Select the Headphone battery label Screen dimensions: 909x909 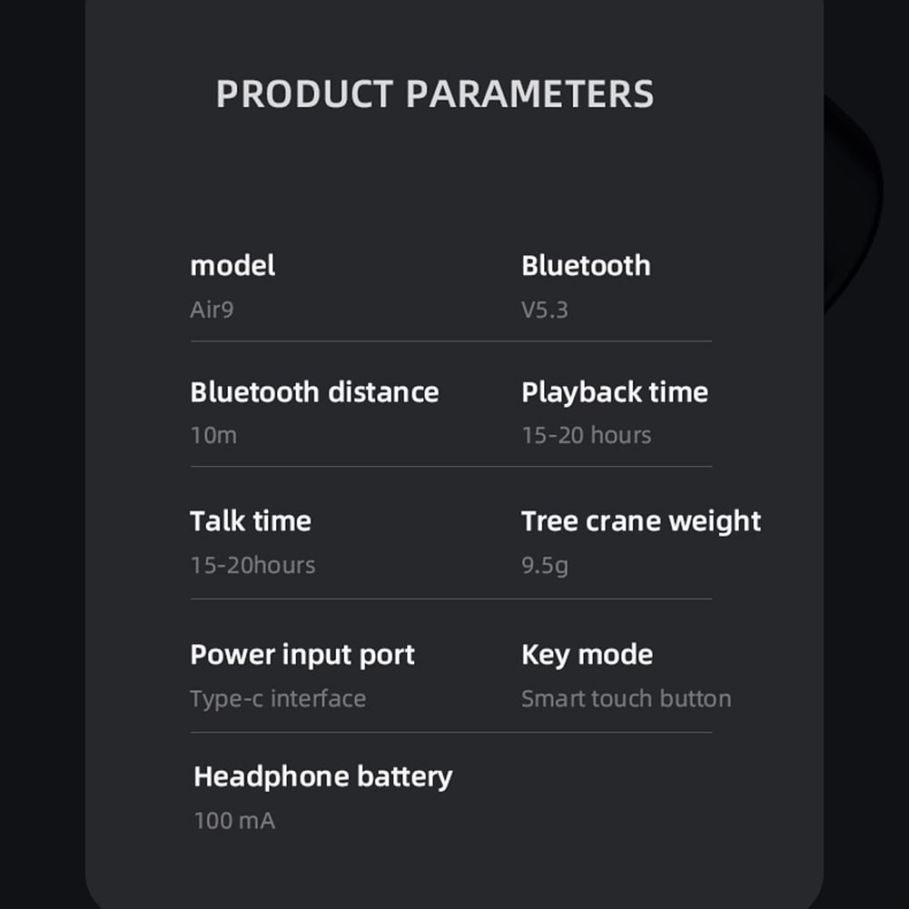(323, 777)
